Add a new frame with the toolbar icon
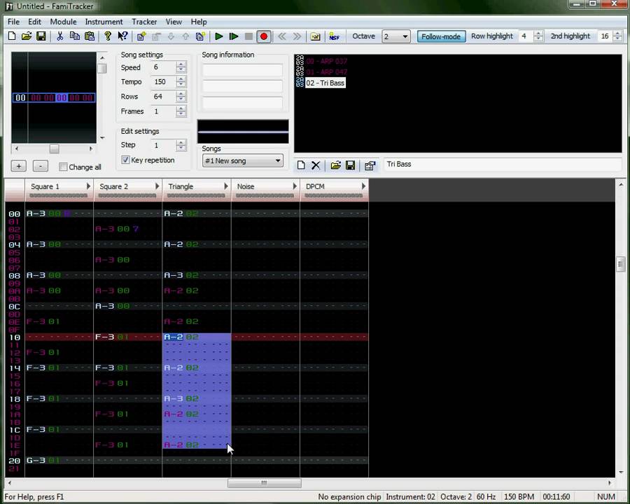This screenshot has width=630, height=504. [x=141, y=36]
